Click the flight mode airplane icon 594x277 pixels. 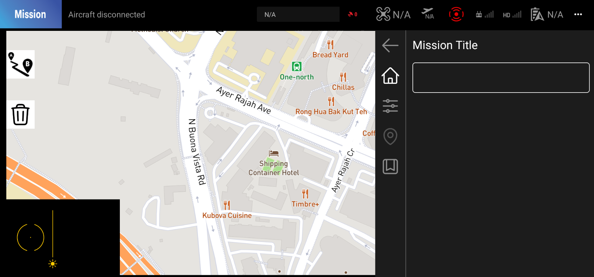point(428,14)
